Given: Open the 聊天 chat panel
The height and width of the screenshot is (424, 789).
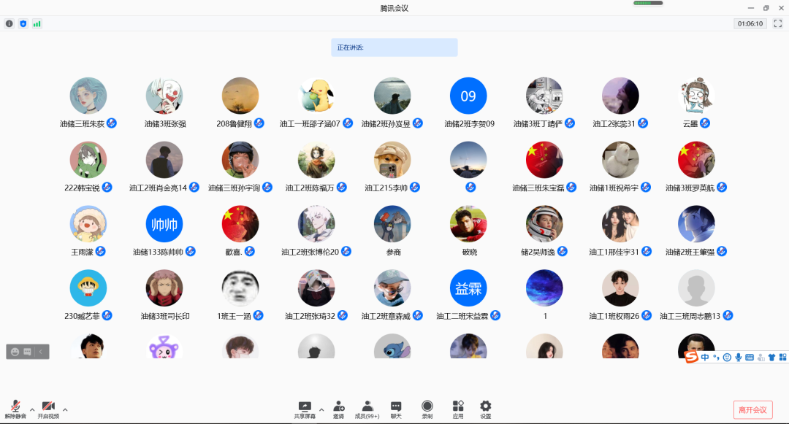Looking at the screenshot, I should point(395,409).
